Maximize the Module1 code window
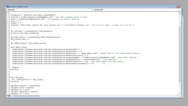188x106 pixels. click(174, 6)
